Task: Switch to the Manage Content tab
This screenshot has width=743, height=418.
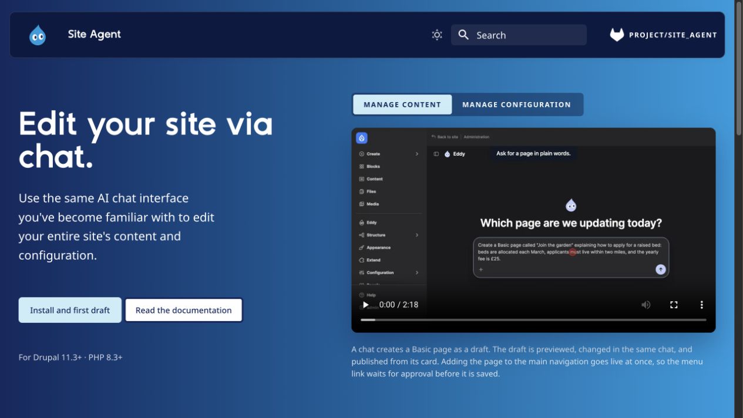Action: (402, 105)
